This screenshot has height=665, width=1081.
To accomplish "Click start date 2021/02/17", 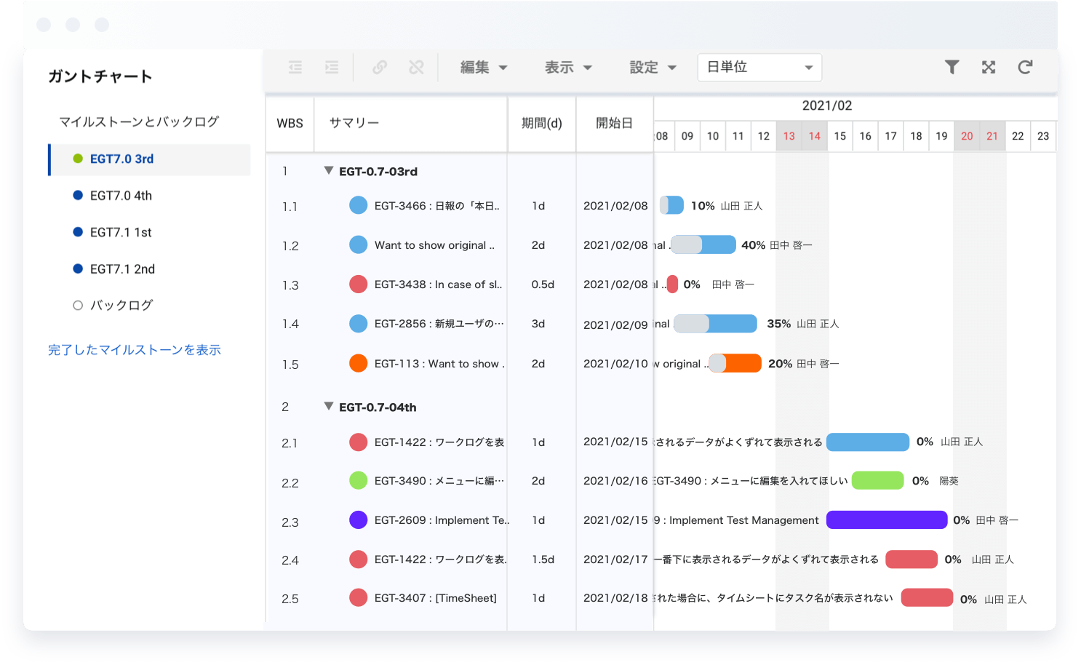I will coord(615,560).
